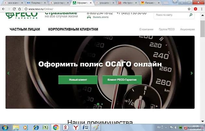Close the «Оформить» active tab
This screenshot has height=131, width=205.
point(90,3)
